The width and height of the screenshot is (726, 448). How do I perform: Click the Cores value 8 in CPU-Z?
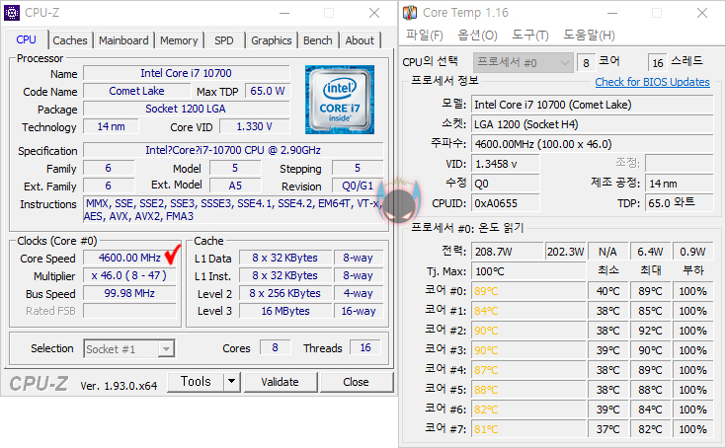[275, 347]
